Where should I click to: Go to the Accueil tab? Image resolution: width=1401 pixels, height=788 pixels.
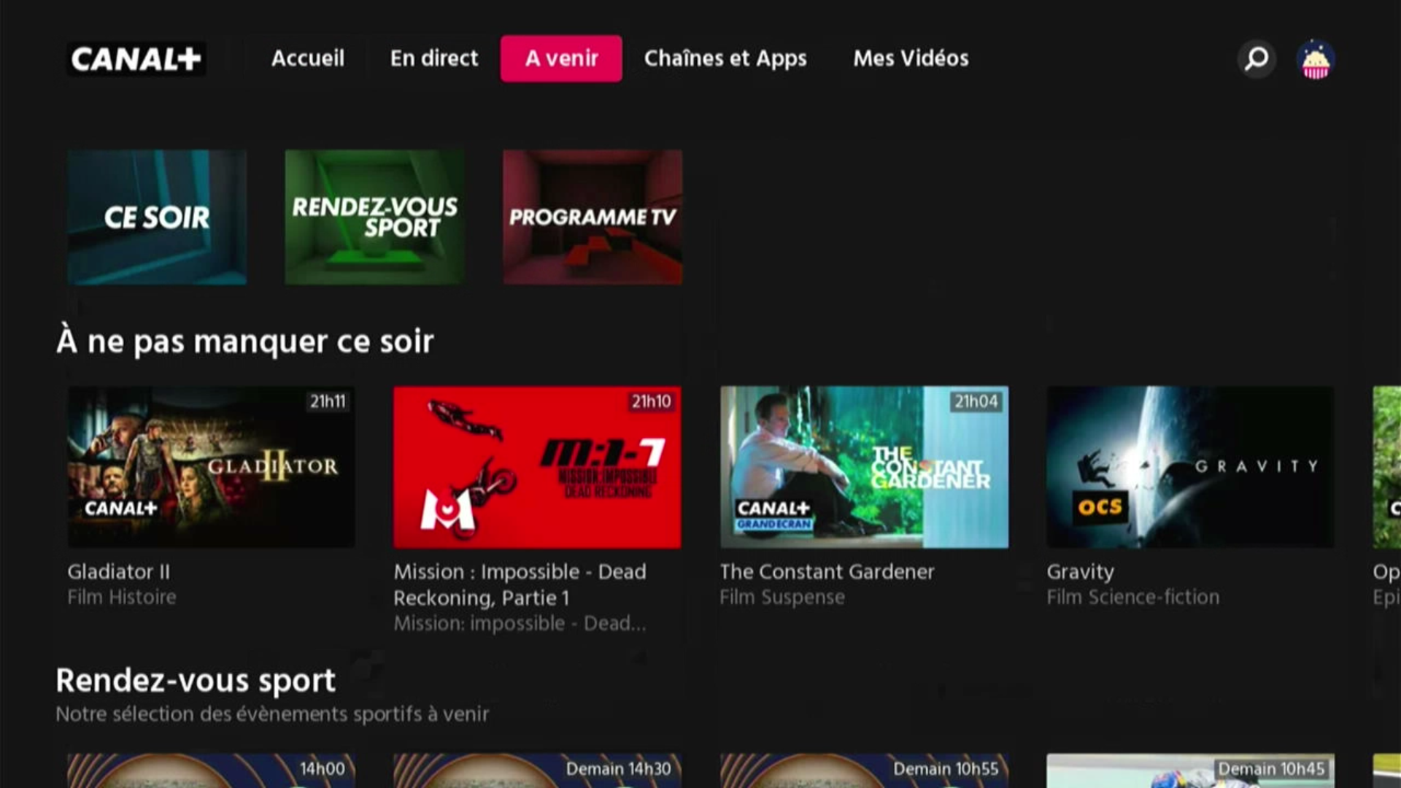pyautogui.click(x=307, y=58)
